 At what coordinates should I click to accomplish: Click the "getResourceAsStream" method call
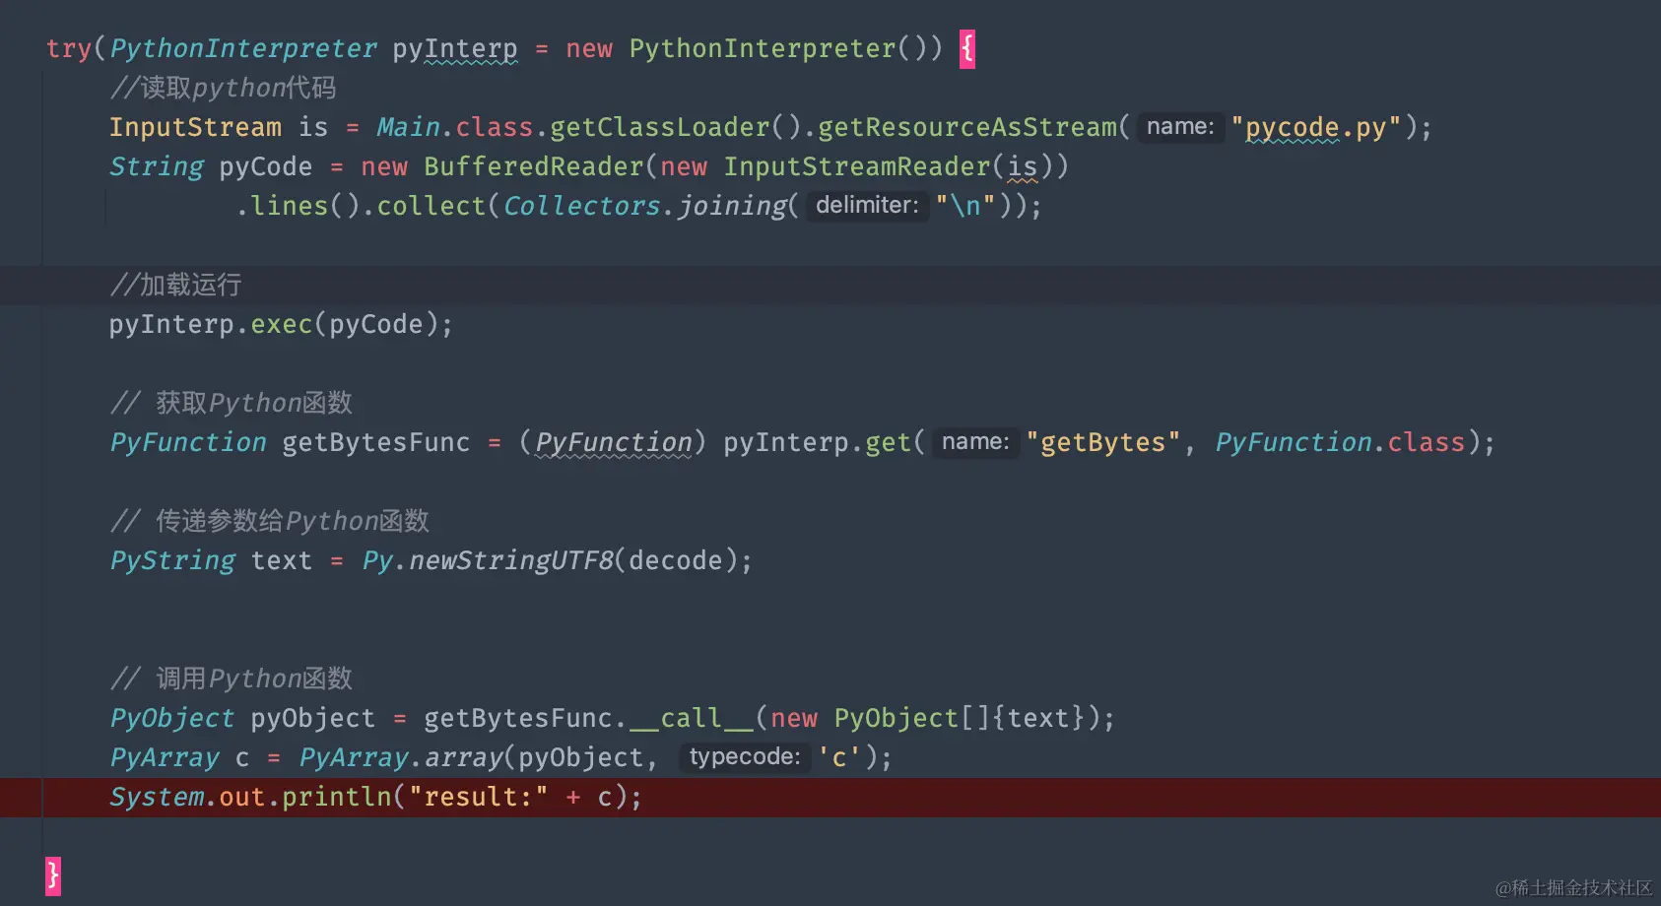[967, 127]
